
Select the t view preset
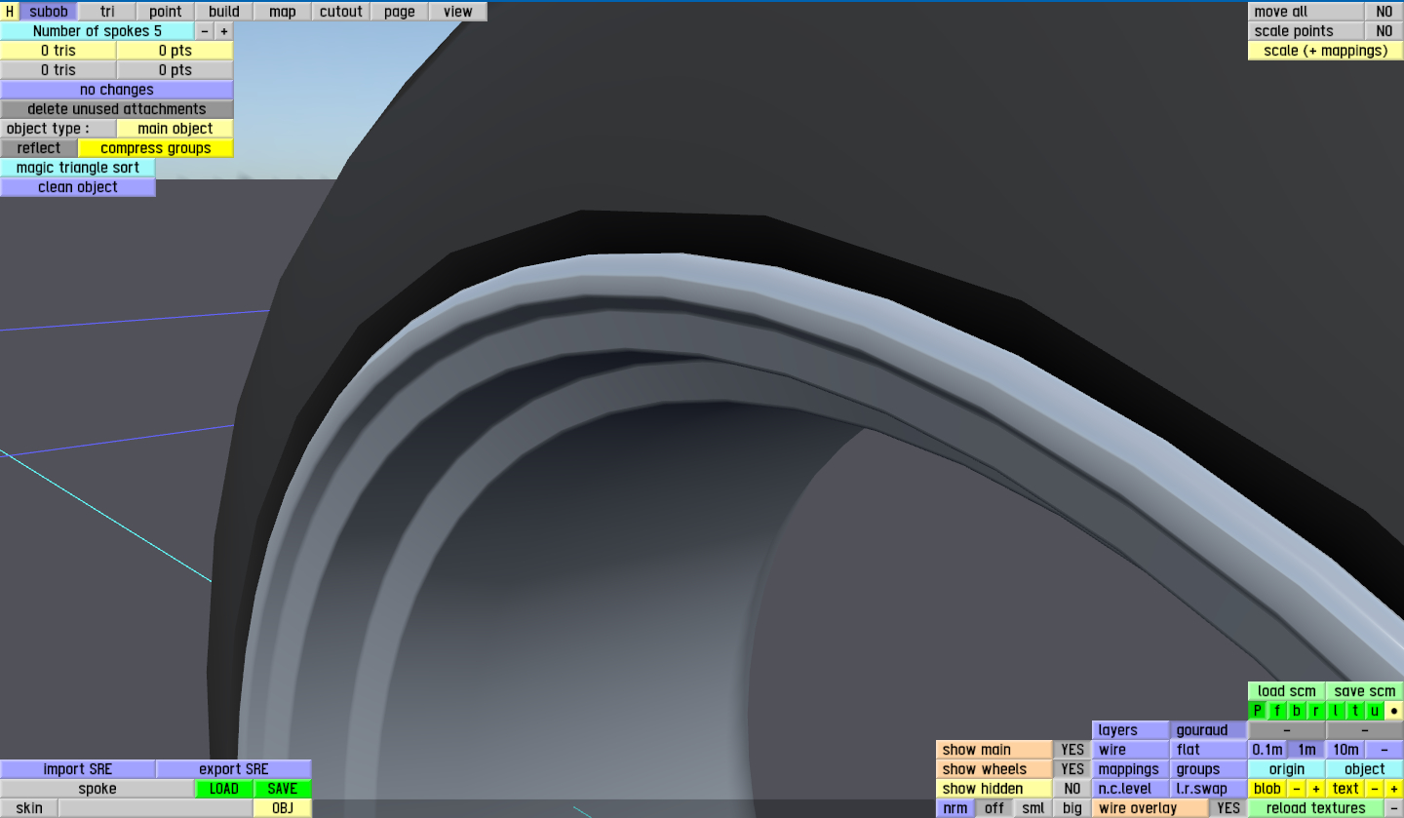(x=1355, y=711)
